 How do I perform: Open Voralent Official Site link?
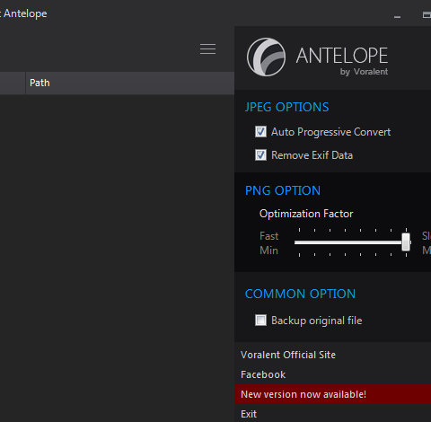click(288, 355)
